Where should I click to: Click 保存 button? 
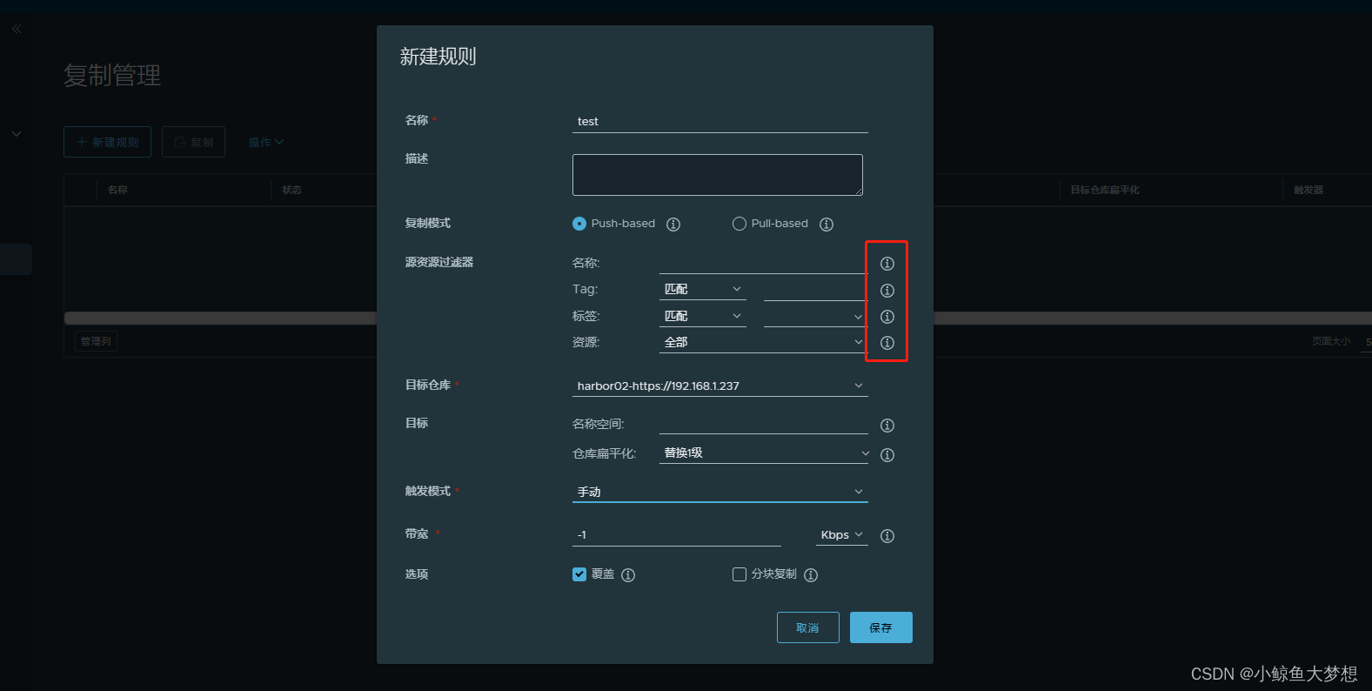[x=881, y=627]
